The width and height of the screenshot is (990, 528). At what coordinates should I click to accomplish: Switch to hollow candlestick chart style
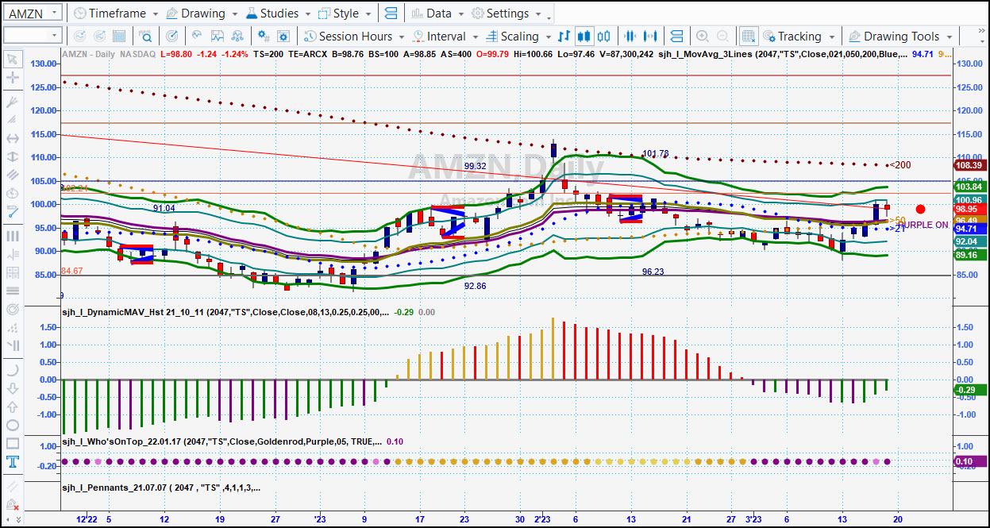[x=604, y=37]
